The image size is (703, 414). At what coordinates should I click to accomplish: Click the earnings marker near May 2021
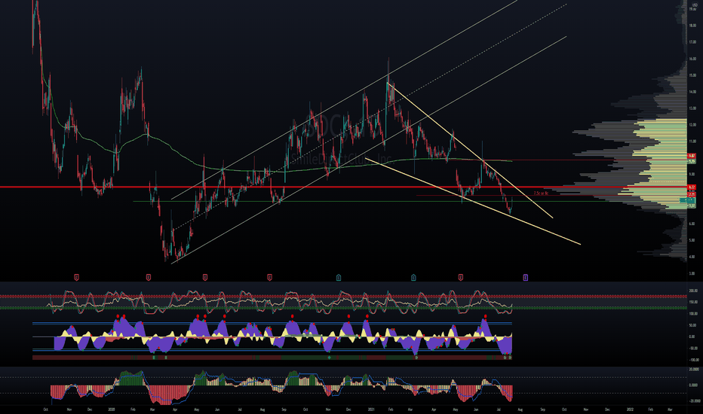[x=460, y=278]
